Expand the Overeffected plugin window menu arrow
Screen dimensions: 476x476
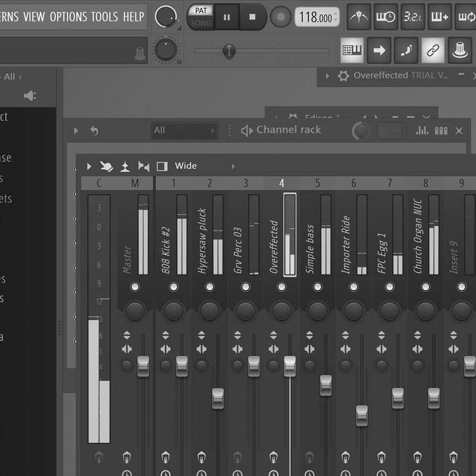pos(327,76)
